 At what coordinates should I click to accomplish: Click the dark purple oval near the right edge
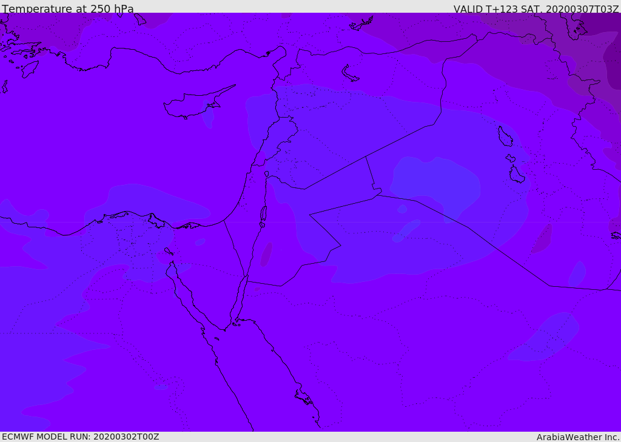point(542,238)
